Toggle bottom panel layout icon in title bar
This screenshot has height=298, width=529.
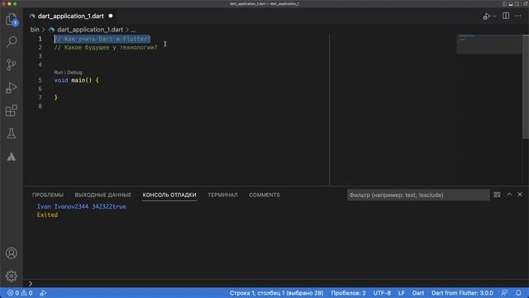pos(511,3)
